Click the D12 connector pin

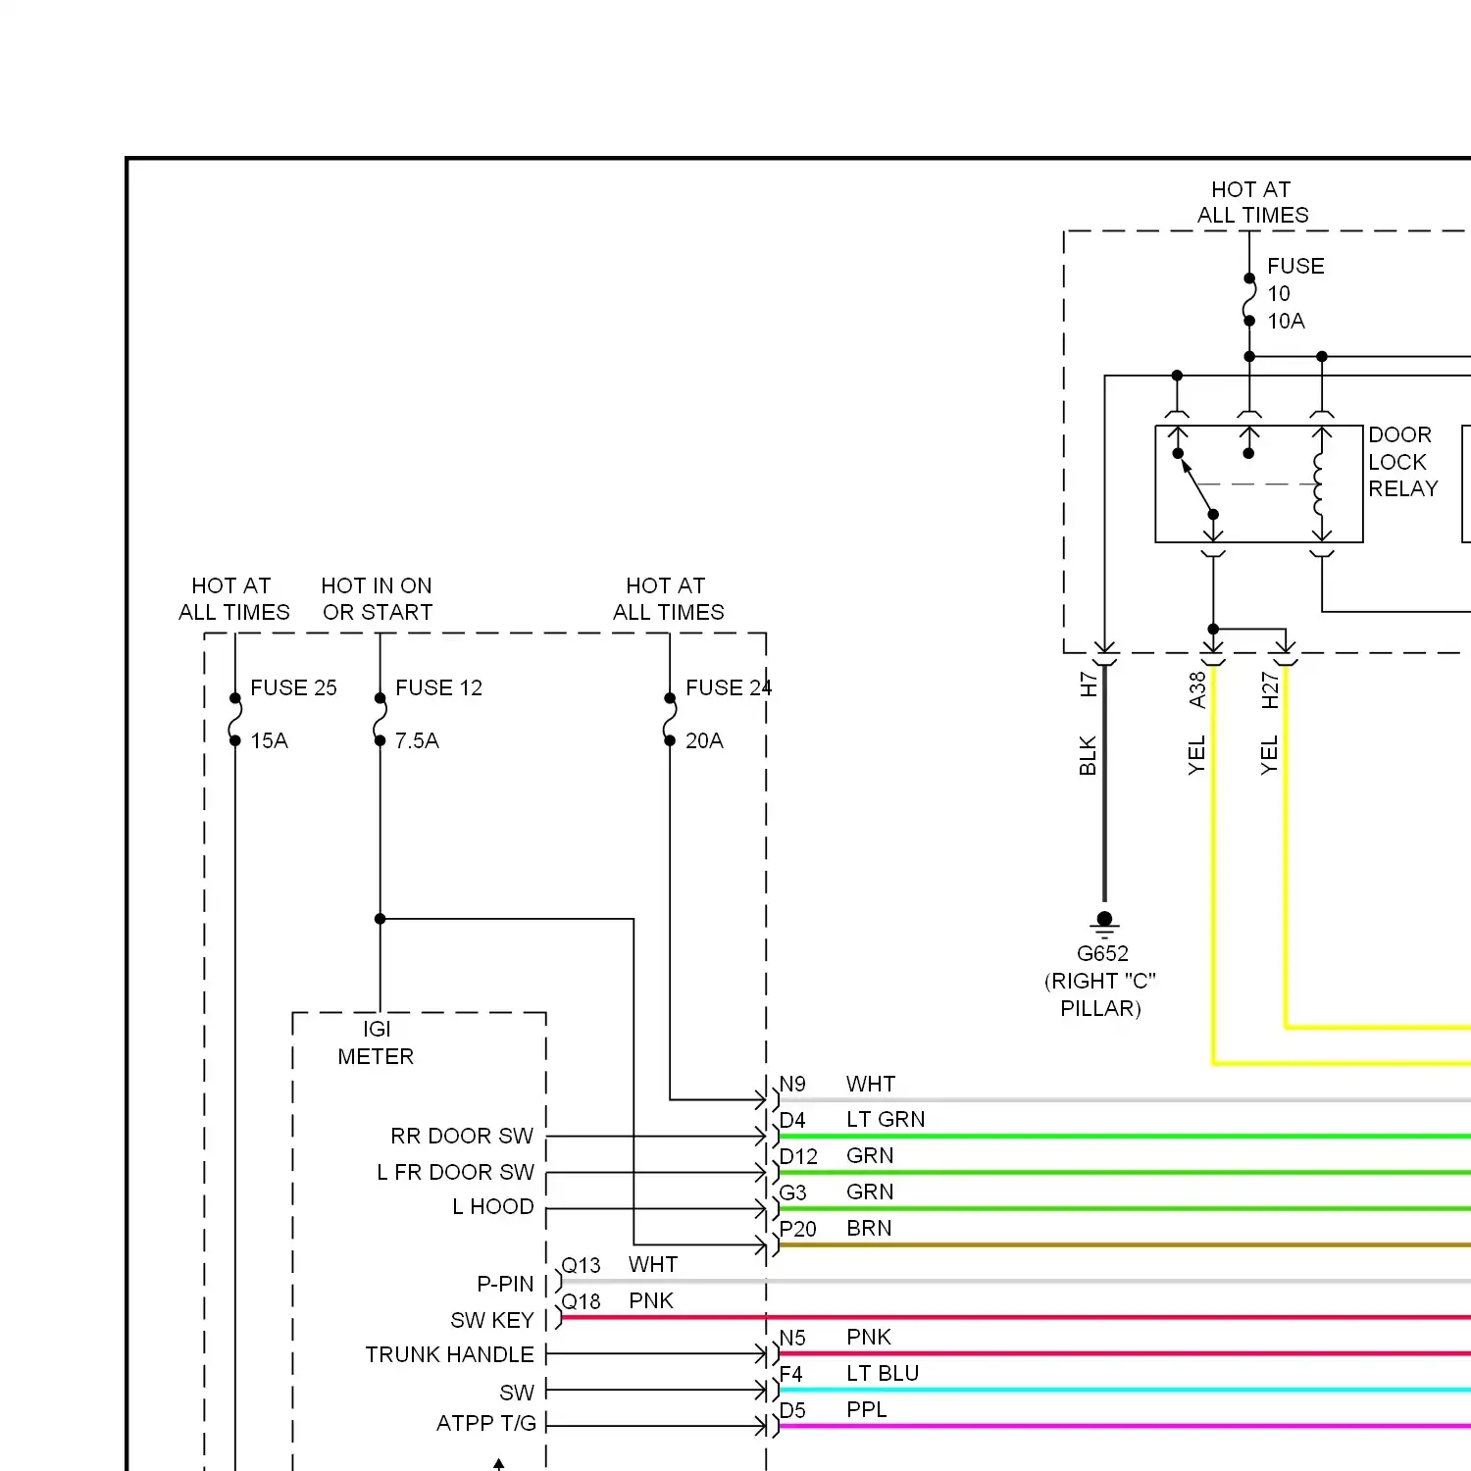point(798,1156)
